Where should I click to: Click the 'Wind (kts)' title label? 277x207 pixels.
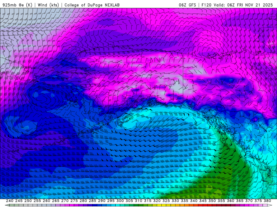click(48, 5)
